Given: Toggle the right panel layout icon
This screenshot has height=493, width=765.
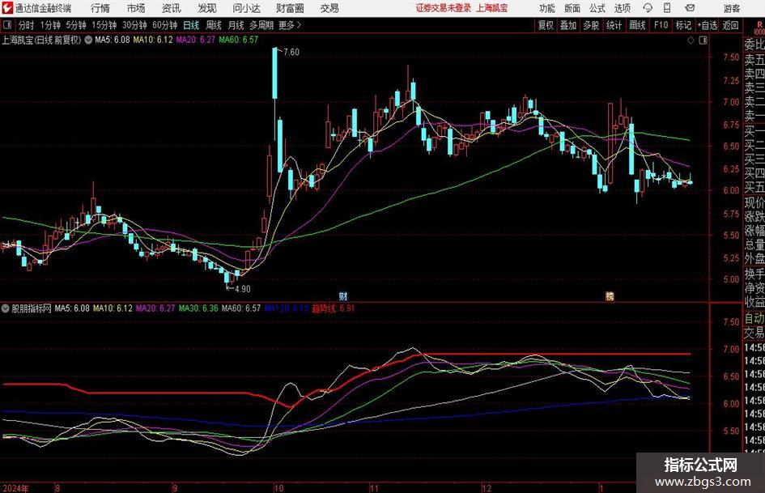Looking at the screenshot, I should 703,40.
